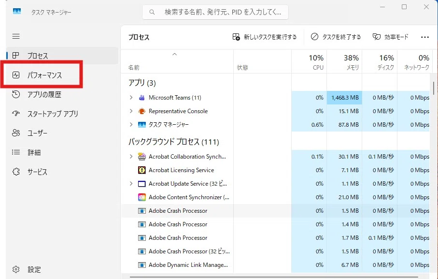Expand the Acrobat Collaboration Synchronizer group
The image size is (438, 279).
point(131,156)
